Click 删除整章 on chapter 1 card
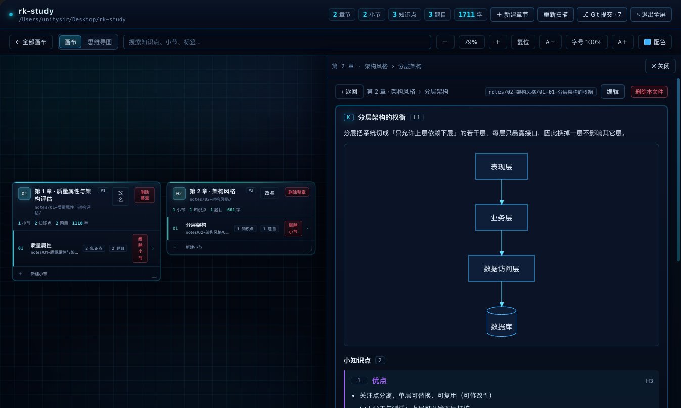The width and height of the screenshot is (681, 408). click(145, 195)
